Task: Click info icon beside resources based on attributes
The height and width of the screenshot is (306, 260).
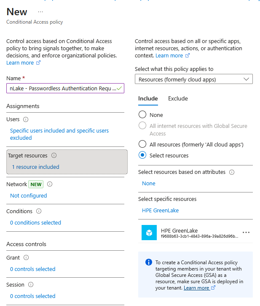Action: 232,172
